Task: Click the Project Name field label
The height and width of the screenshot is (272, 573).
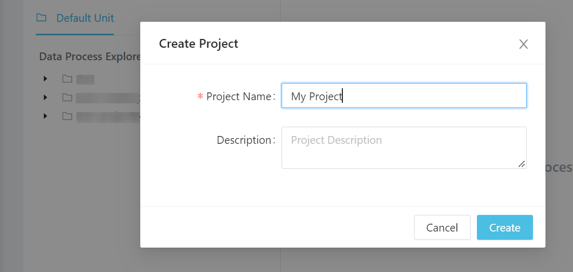Action: click(x=238, y=97)
